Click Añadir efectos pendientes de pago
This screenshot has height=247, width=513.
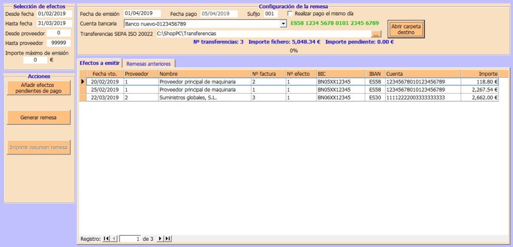[x=38, y=88]
